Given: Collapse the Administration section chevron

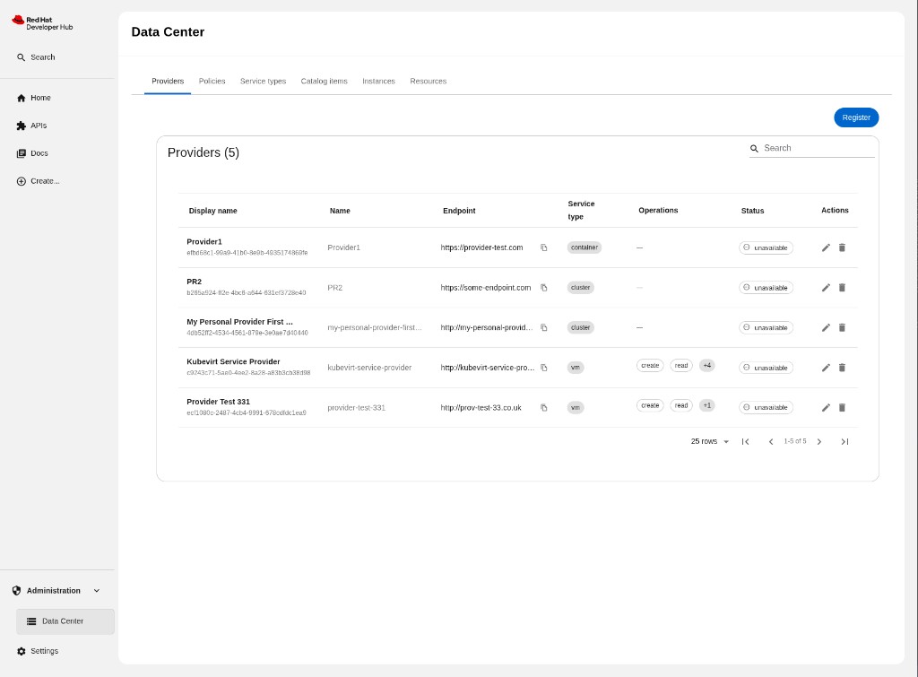Looking at the screenshot, I should tap(97, 590).
